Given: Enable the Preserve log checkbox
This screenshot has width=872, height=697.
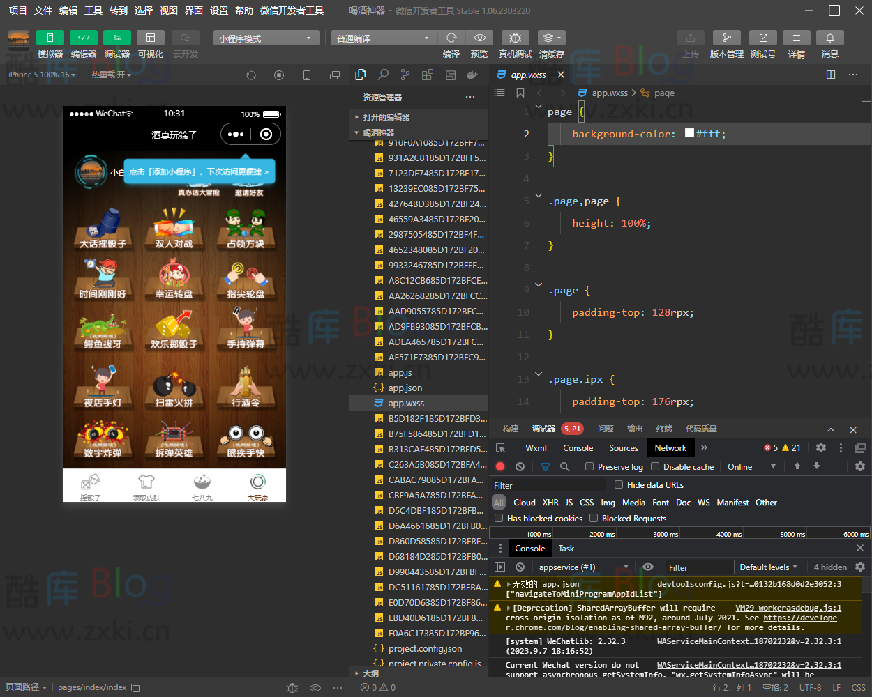Looking at the screenshot, I should [x=589, y=467].
